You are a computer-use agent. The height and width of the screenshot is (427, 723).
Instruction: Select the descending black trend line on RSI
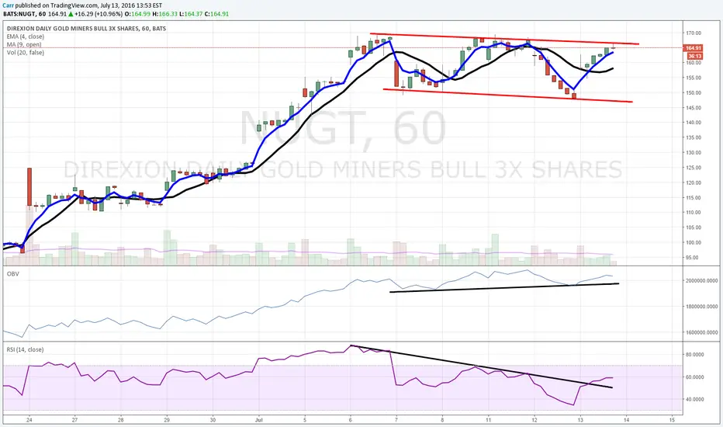482,366
